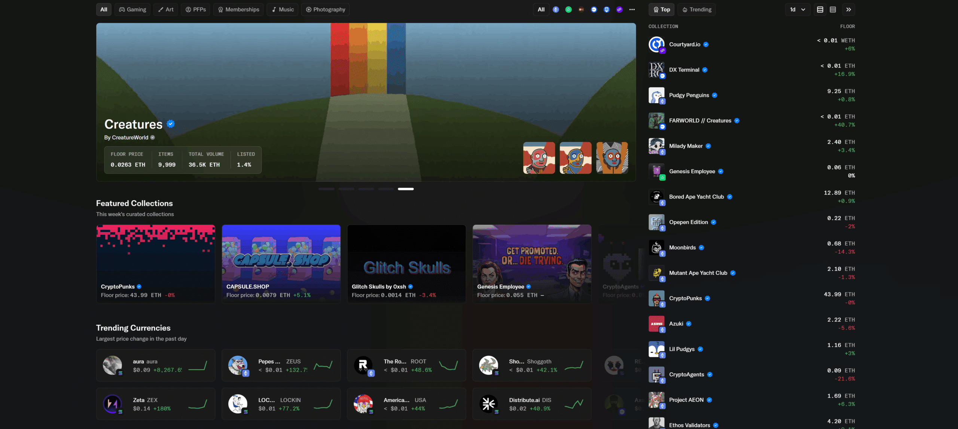Click the Creatures collection title
958x429 pixels.
(133, 124)
